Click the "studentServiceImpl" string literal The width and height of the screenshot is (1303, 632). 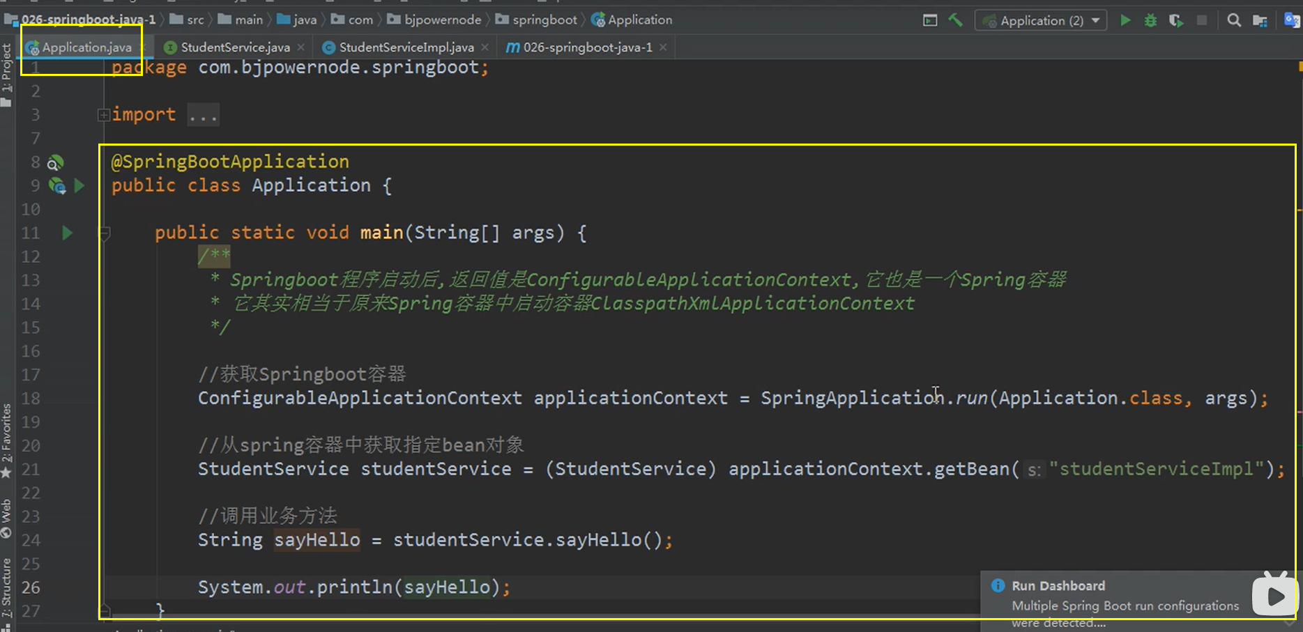coord(1157,469)
